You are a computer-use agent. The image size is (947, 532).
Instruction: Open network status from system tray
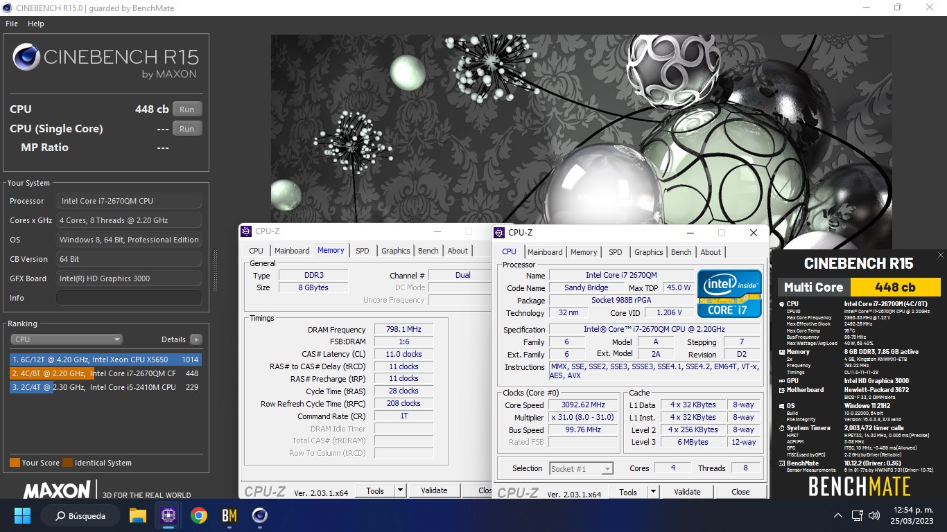click(x=858, y=515)
